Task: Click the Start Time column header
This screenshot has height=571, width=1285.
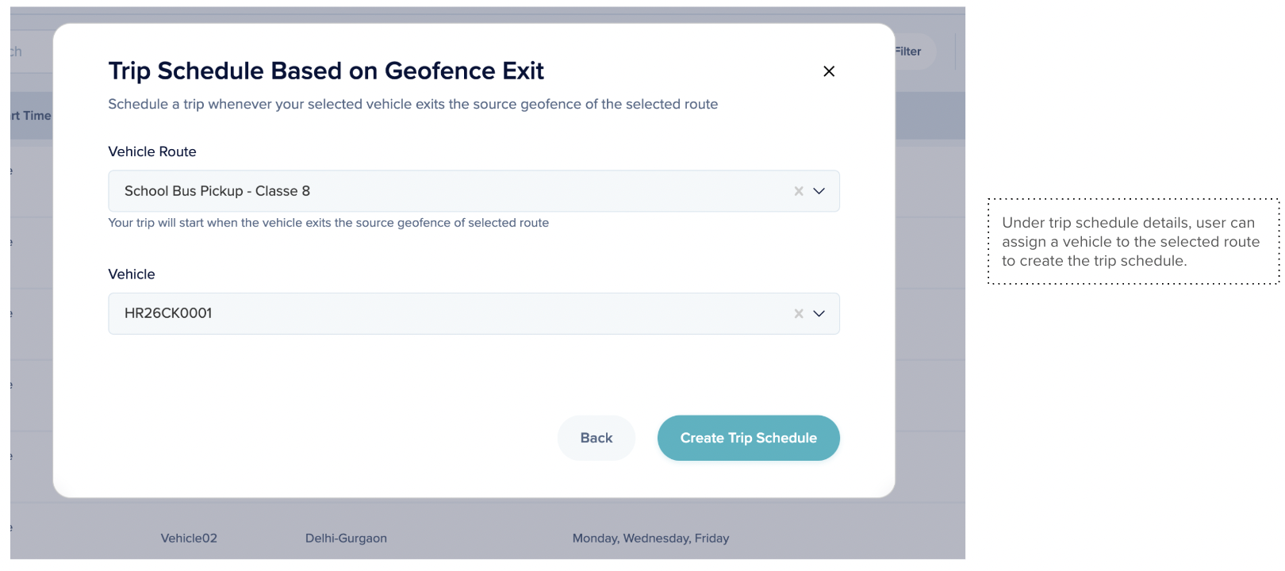Action: tap(32, 116)
